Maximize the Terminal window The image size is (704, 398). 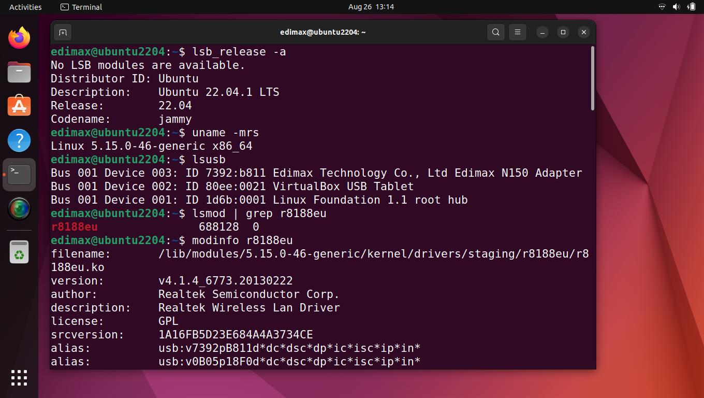[x=563, y=32]
